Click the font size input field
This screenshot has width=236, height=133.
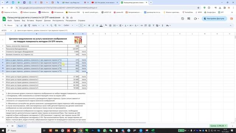(x=81, y=25)
